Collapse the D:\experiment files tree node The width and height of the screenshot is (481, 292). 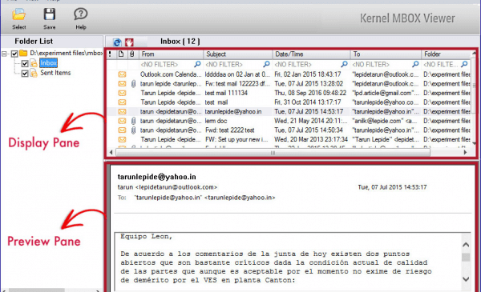pos(4,54)
